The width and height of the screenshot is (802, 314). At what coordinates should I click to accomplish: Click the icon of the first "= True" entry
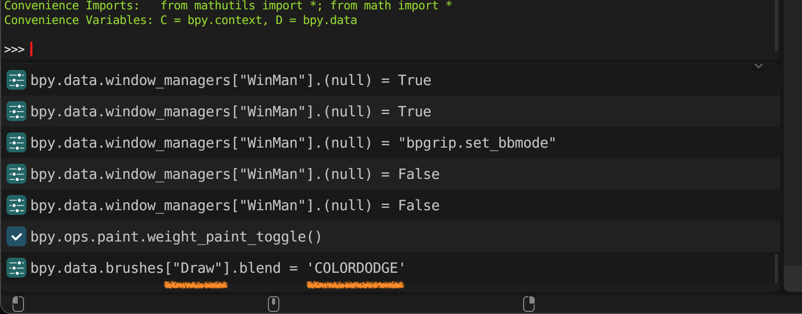point(16,80)
